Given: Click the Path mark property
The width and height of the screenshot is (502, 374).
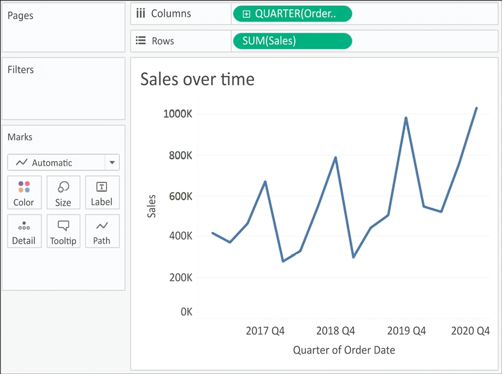Looking at the screenshot, I should (101, 231).
